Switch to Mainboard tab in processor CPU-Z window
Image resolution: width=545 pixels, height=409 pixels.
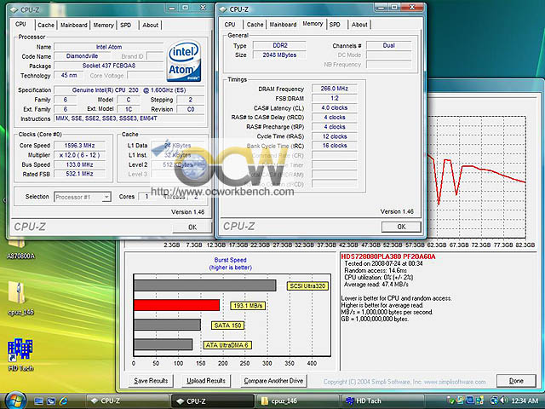[74, 25]
